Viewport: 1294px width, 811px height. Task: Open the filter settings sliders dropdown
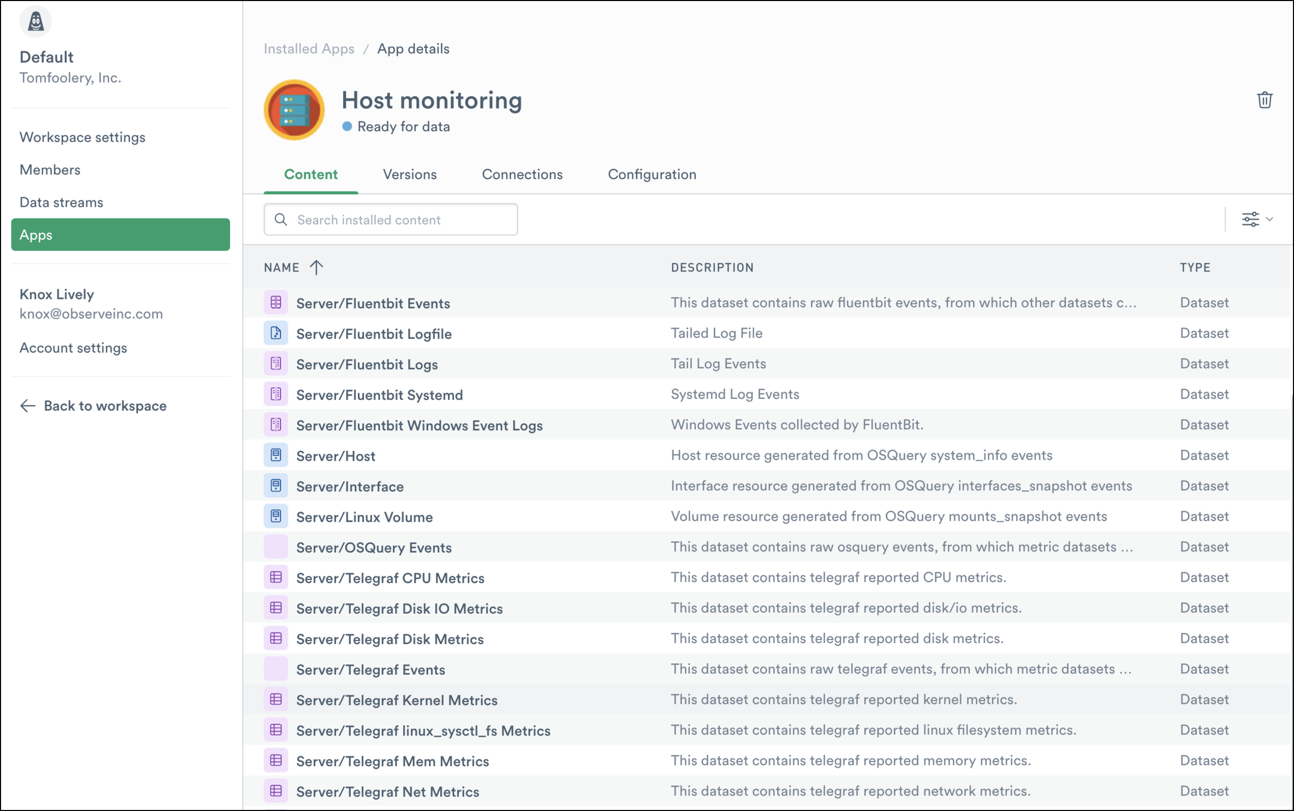pos(1257,220)
